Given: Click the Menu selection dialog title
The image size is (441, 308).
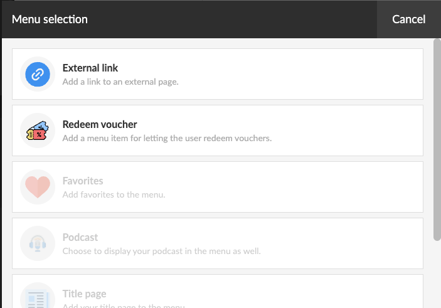Looking at the screenshot, I should pos(50,19).
